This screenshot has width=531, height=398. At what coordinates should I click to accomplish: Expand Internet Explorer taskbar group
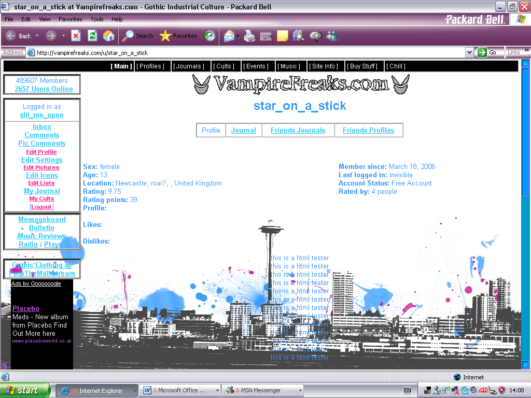tap(135, 391)
